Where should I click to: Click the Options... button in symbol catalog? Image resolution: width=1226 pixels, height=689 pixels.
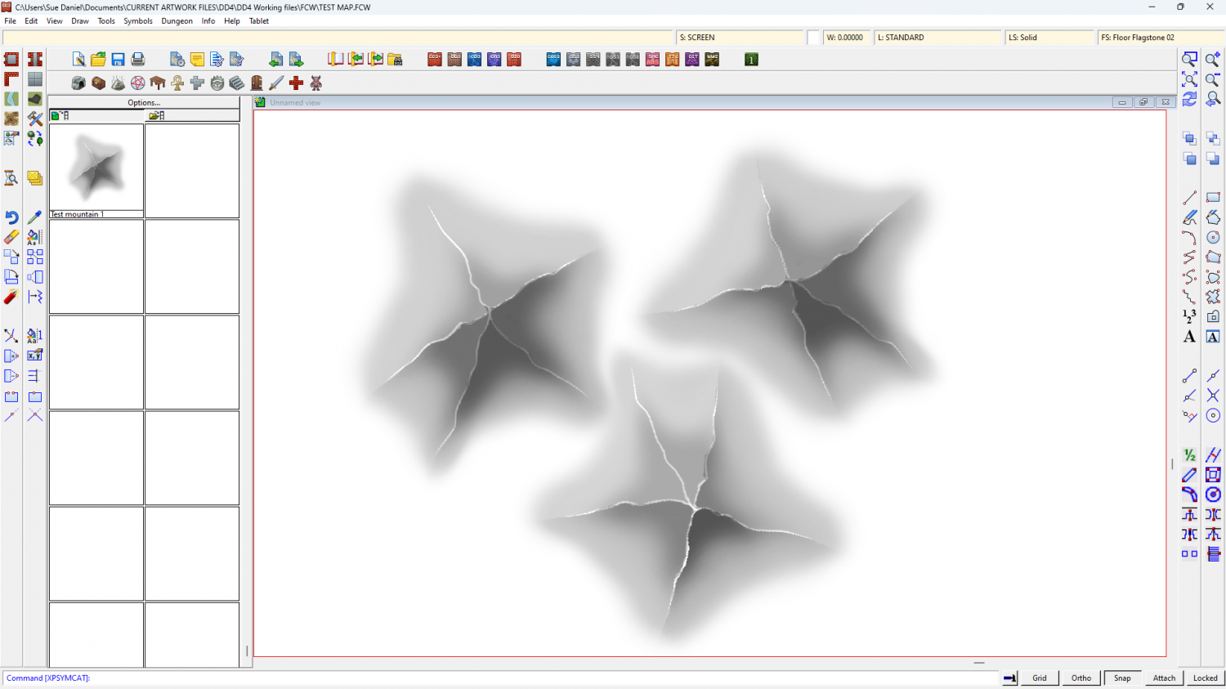click(144, 103)
